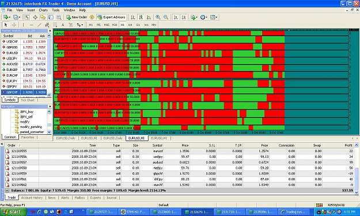Toggle the Chart Shift icon
The image size is (360, 216).
(184, 17)
